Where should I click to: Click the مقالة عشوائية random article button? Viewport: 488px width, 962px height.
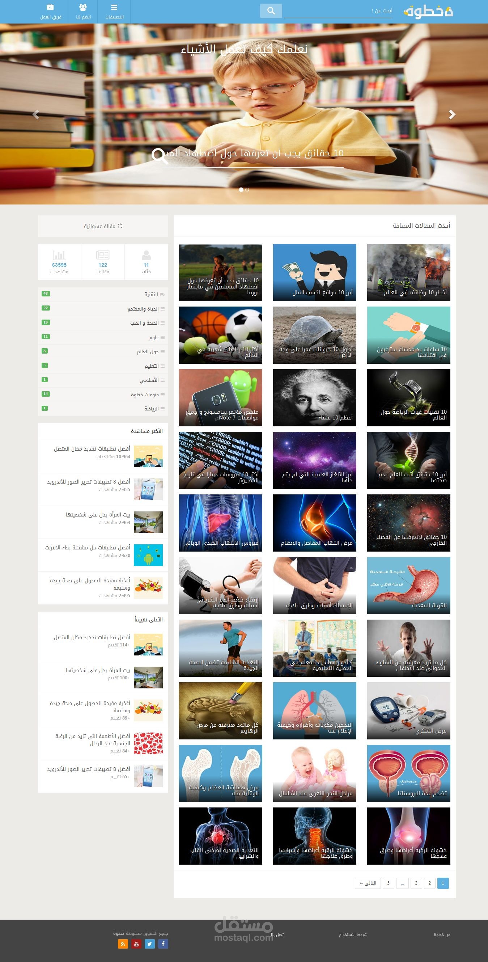tap(103, 226)
